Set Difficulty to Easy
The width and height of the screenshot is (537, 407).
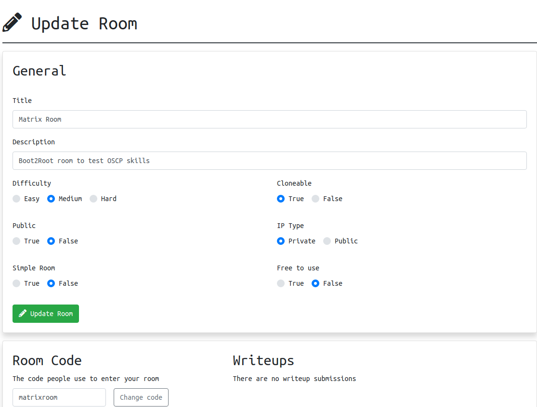(17, 199)
